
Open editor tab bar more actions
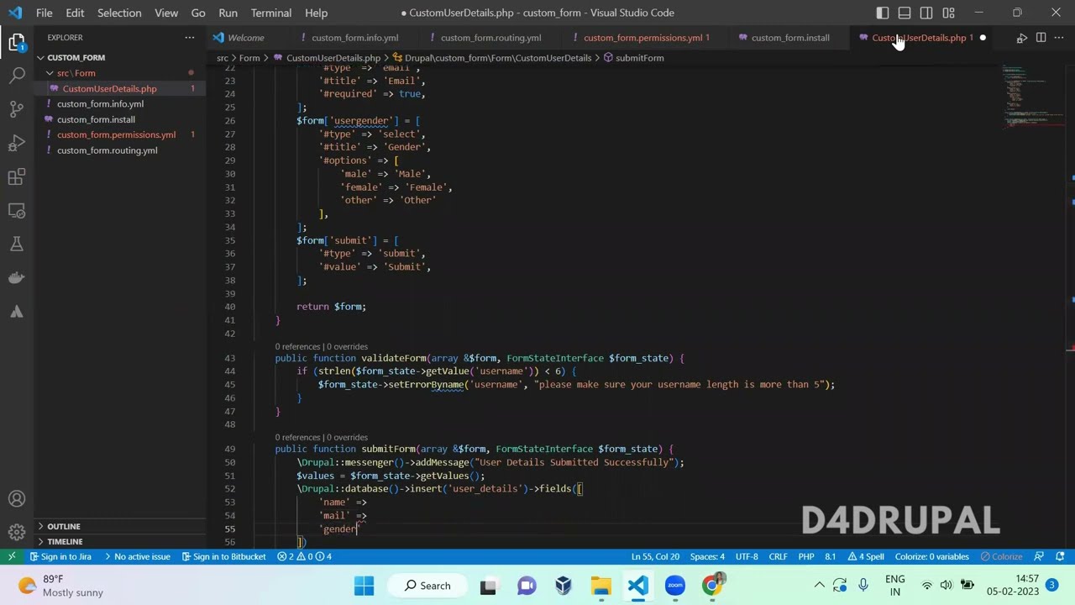pyautogui.click(x=1059, y=38)
